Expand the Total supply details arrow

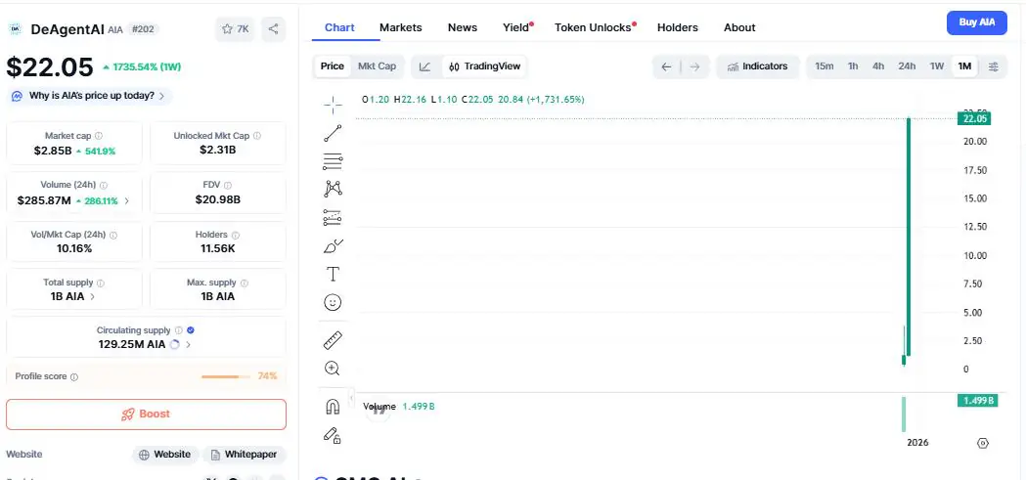click(x=93, y=296)
